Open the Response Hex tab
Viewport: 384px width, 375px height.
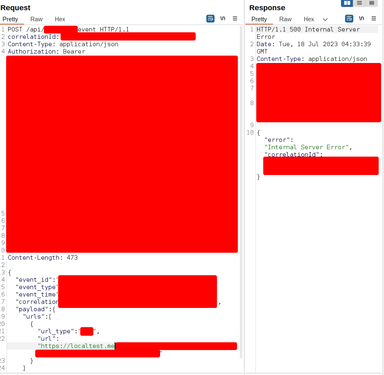click(309, 19)
